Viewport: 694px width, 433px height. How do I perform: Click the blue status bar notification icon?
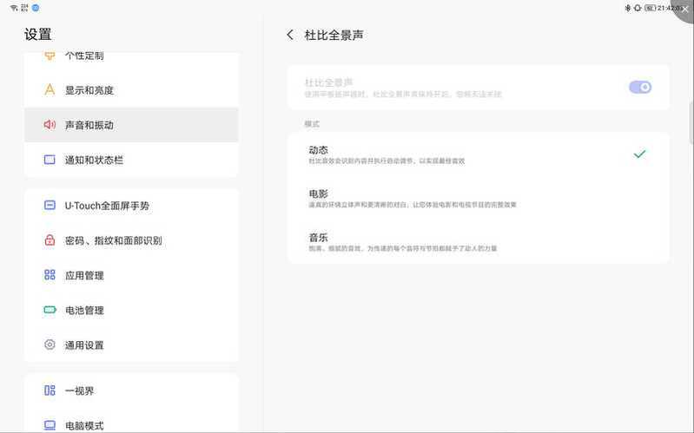click(x=36, y=8)
